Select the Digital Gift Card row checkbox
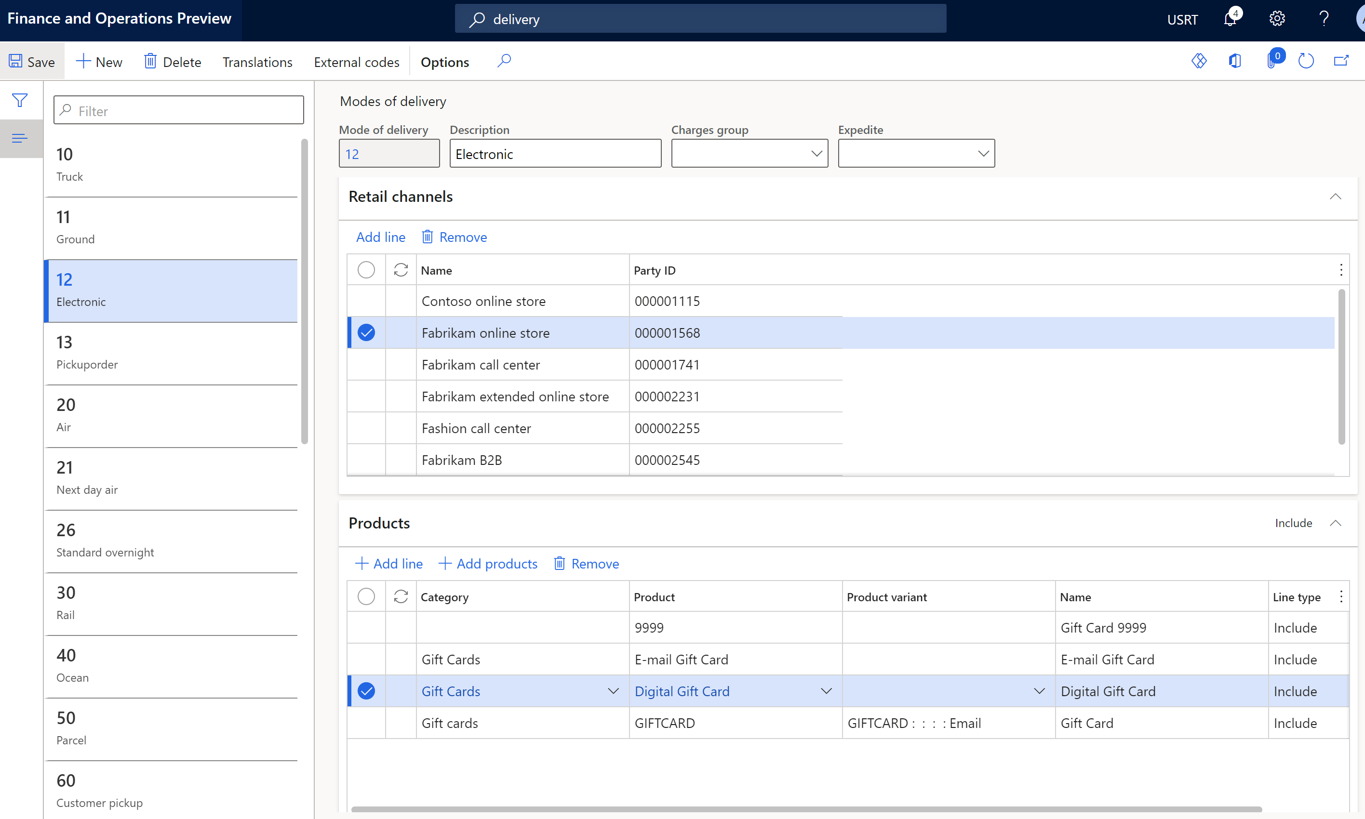This screenshot has width=1365, height=819. (368, 691)
